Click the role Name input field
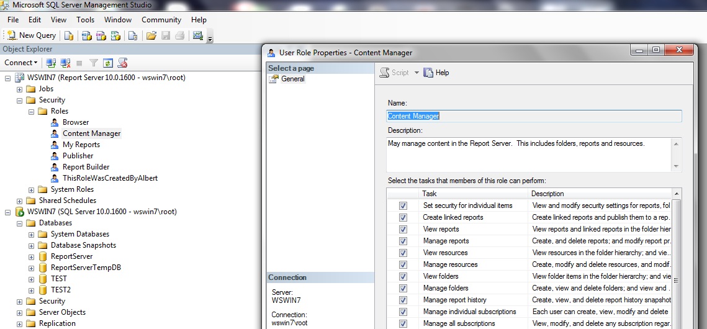 (x=534, y=116)
